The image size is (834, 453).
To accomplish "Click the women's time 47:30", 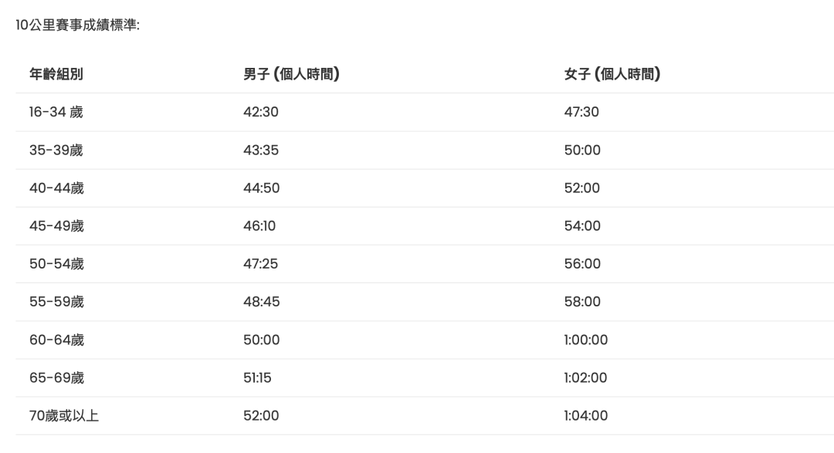I will [x=581, y=112].
